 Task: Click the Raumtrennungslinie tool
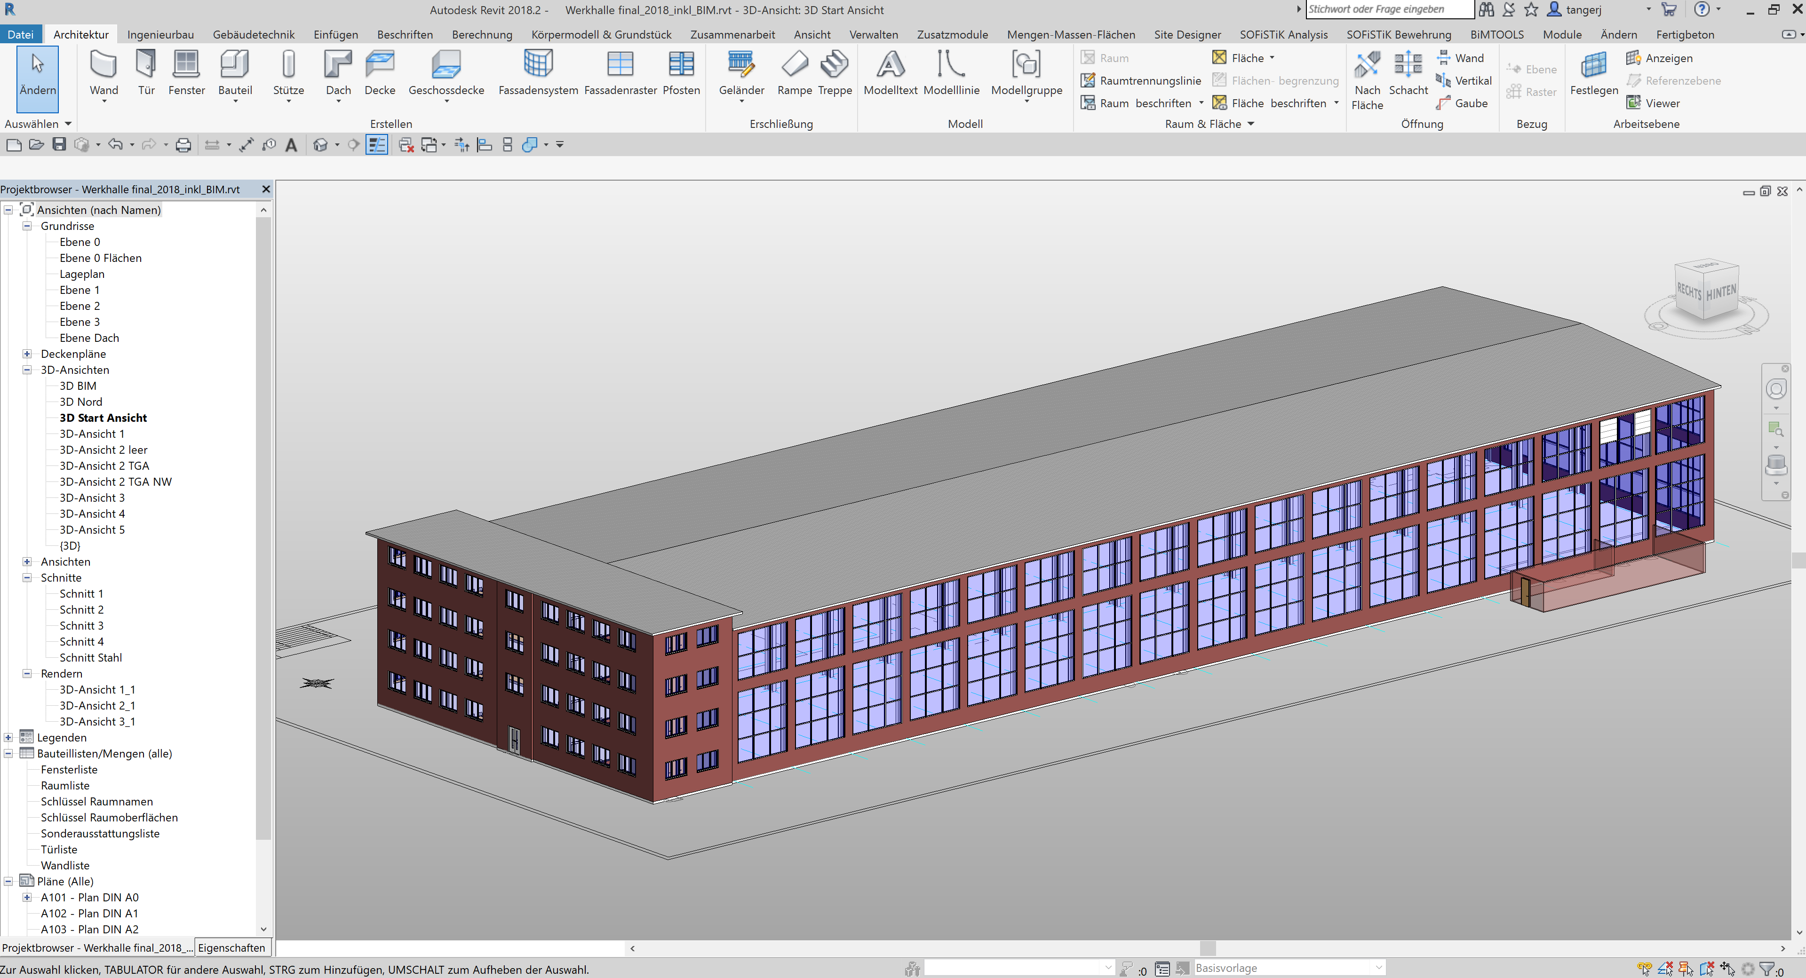click(1141, 80)
